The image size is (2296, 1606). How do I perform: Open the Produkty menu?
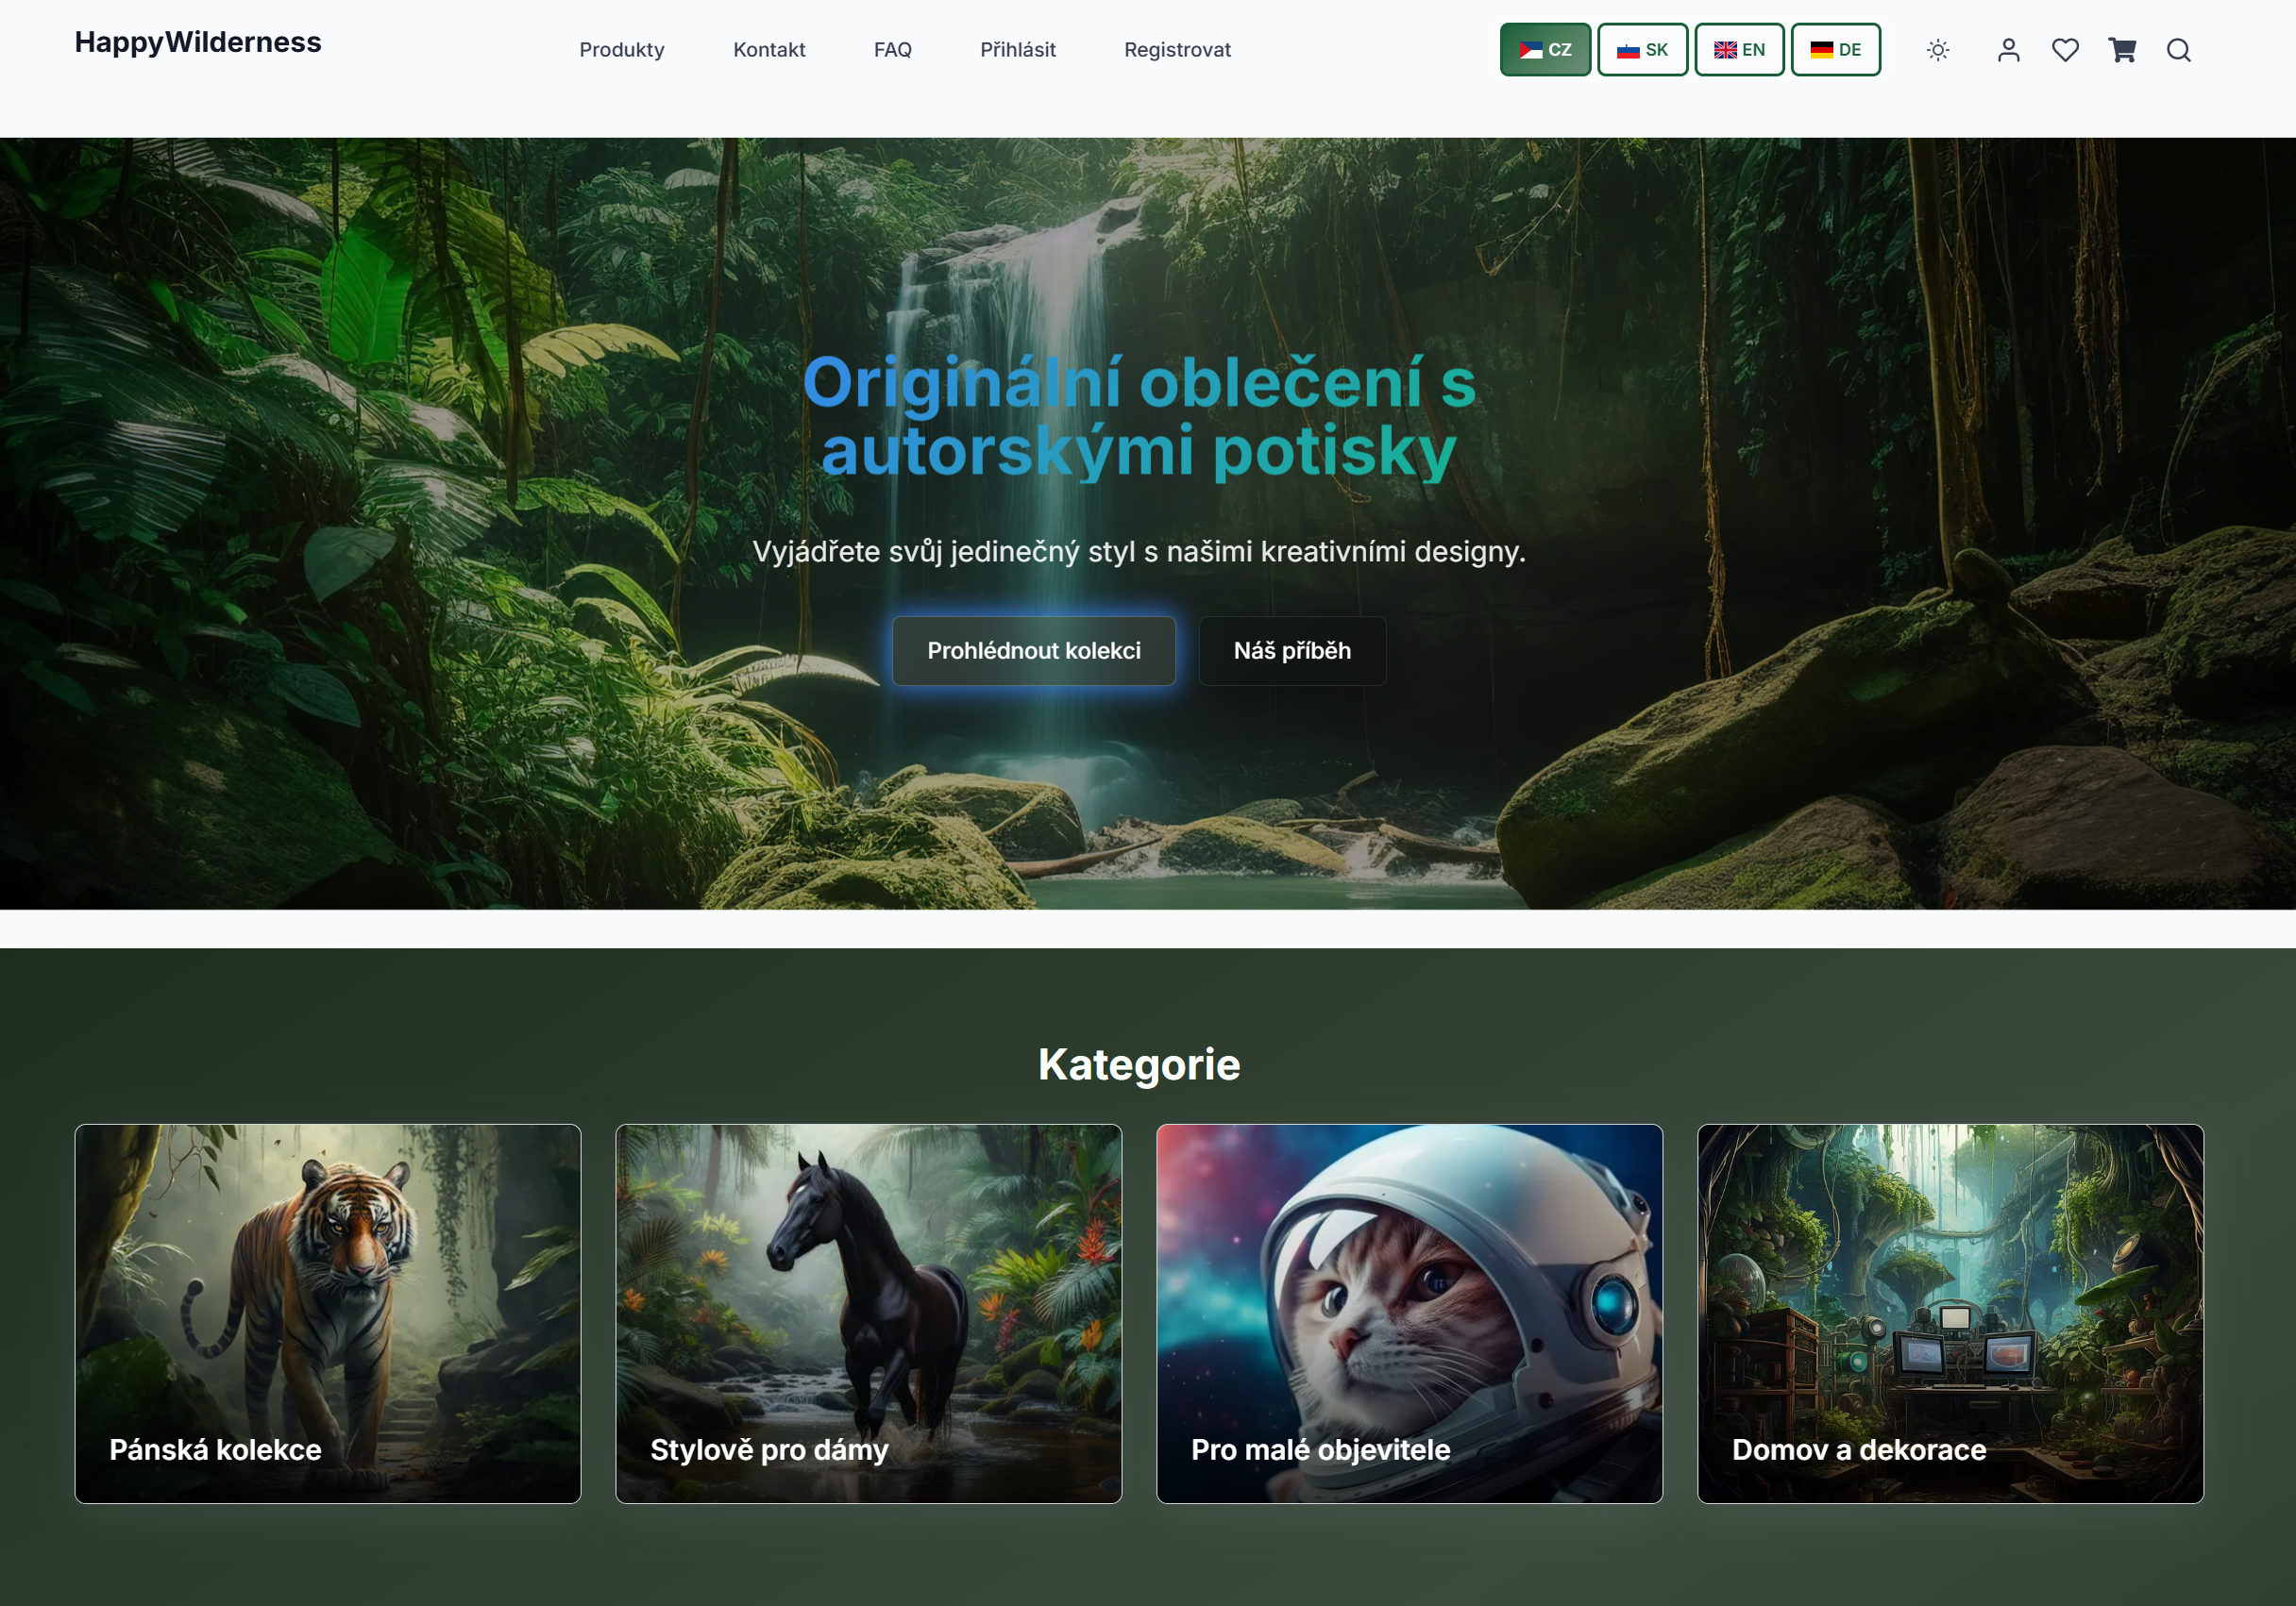pyautogui.click(x=621, y=49)
